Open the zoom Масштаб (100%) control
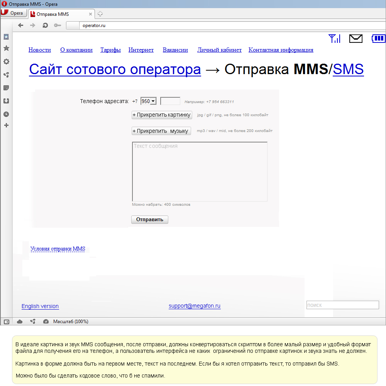The width and height of the screenshot is (386, 386). click(71, 322)
